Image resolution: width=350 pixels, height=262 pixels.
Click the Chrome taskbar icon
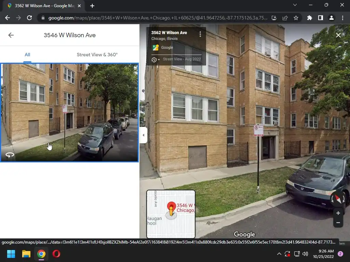[41, 254]
